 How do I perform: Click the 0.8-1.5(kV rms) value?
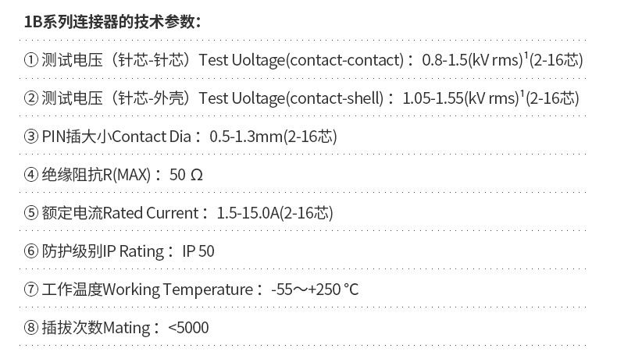point(473,60)
